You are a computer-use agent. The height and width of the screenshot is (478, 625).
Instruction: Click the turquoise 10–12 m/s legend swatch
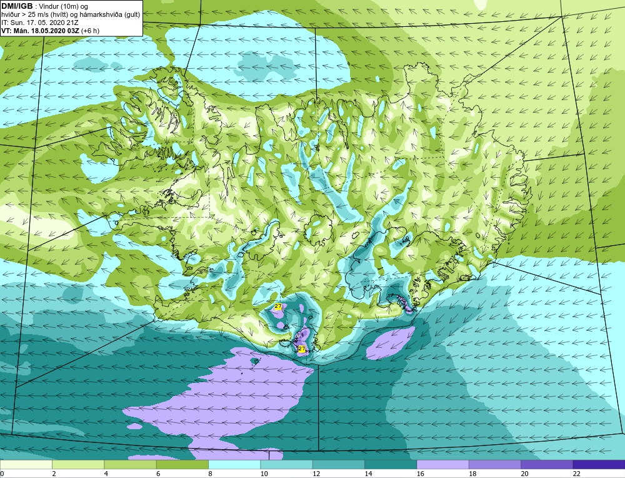pyautogui.click(x=287, y=464)
